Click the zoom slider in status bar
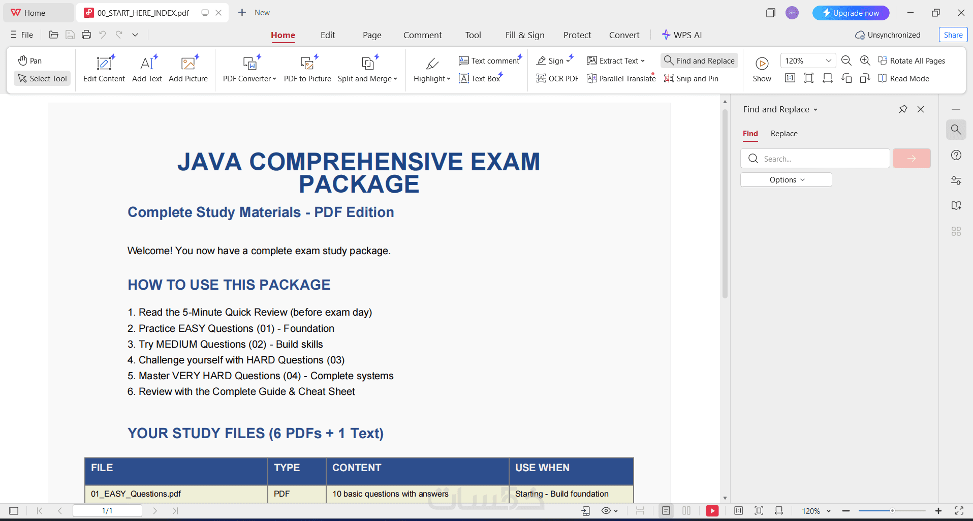The height and width of the screenshot is (521, 973). [x=892, y=511]
